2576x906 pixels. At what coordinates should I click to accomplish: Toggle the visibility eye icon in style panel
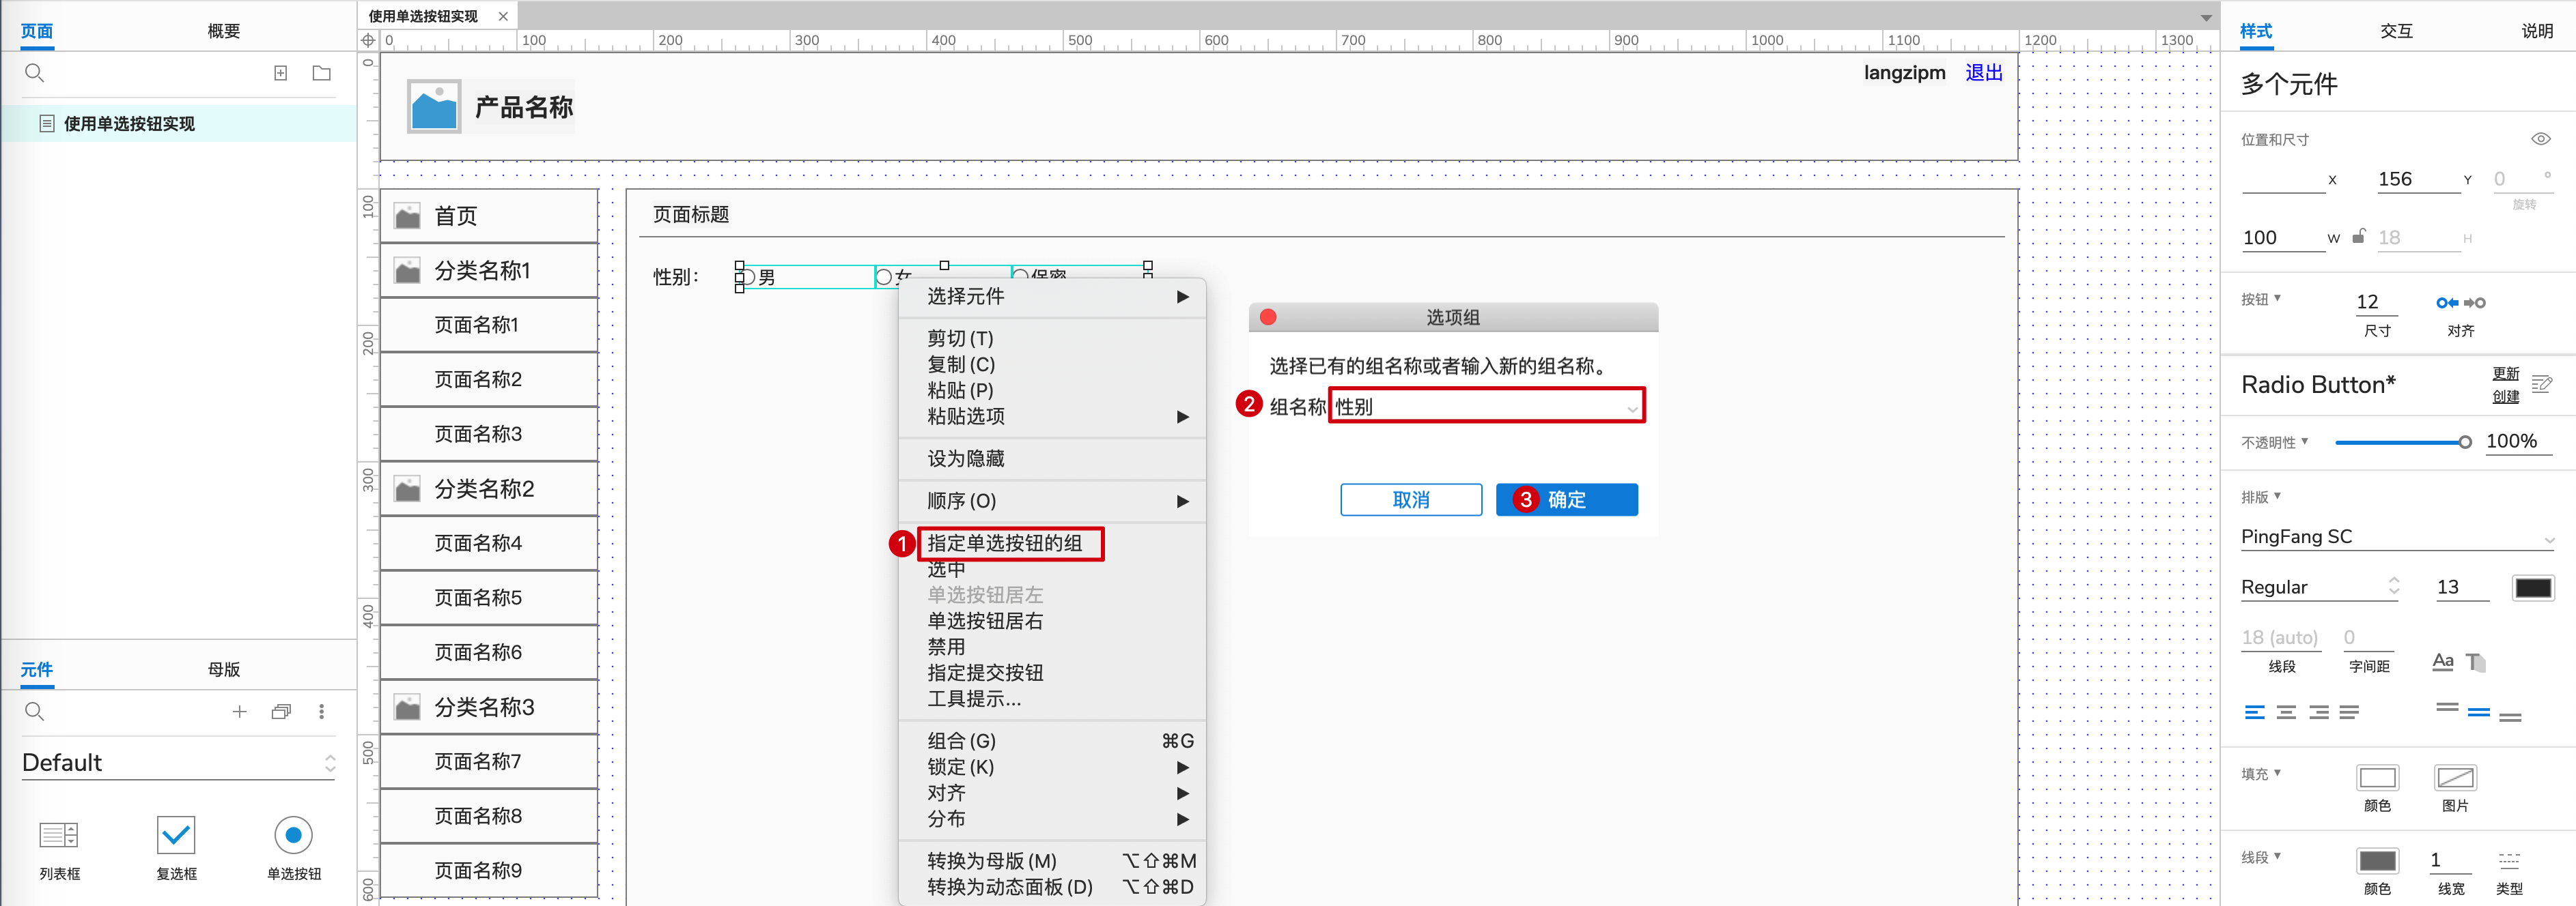coord(2541,139)
